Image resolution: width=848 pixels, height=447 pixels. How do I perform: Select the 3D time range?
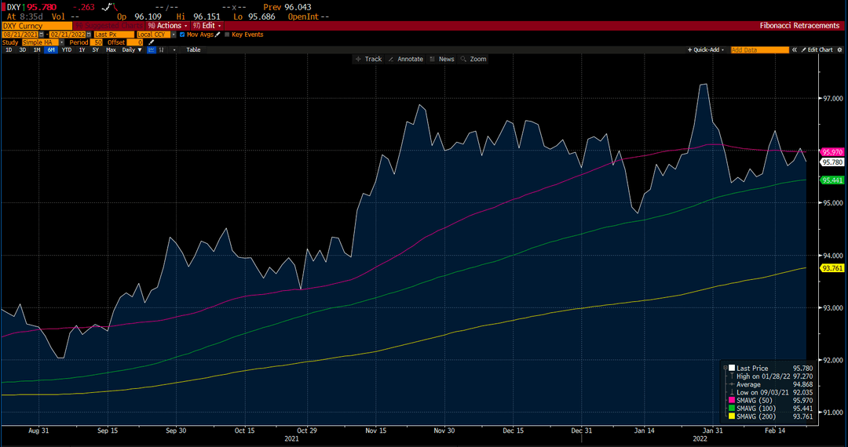pyautogui.click(x=23, y=49)
